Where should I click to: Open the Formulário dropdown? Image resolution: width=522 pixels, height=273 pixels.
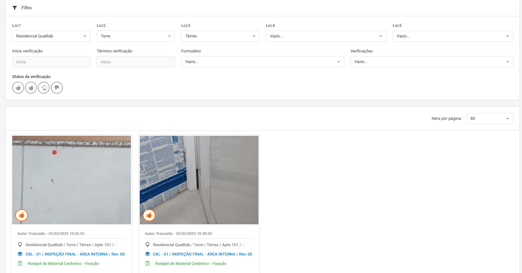pyautogui.click(x=263, y=62)
